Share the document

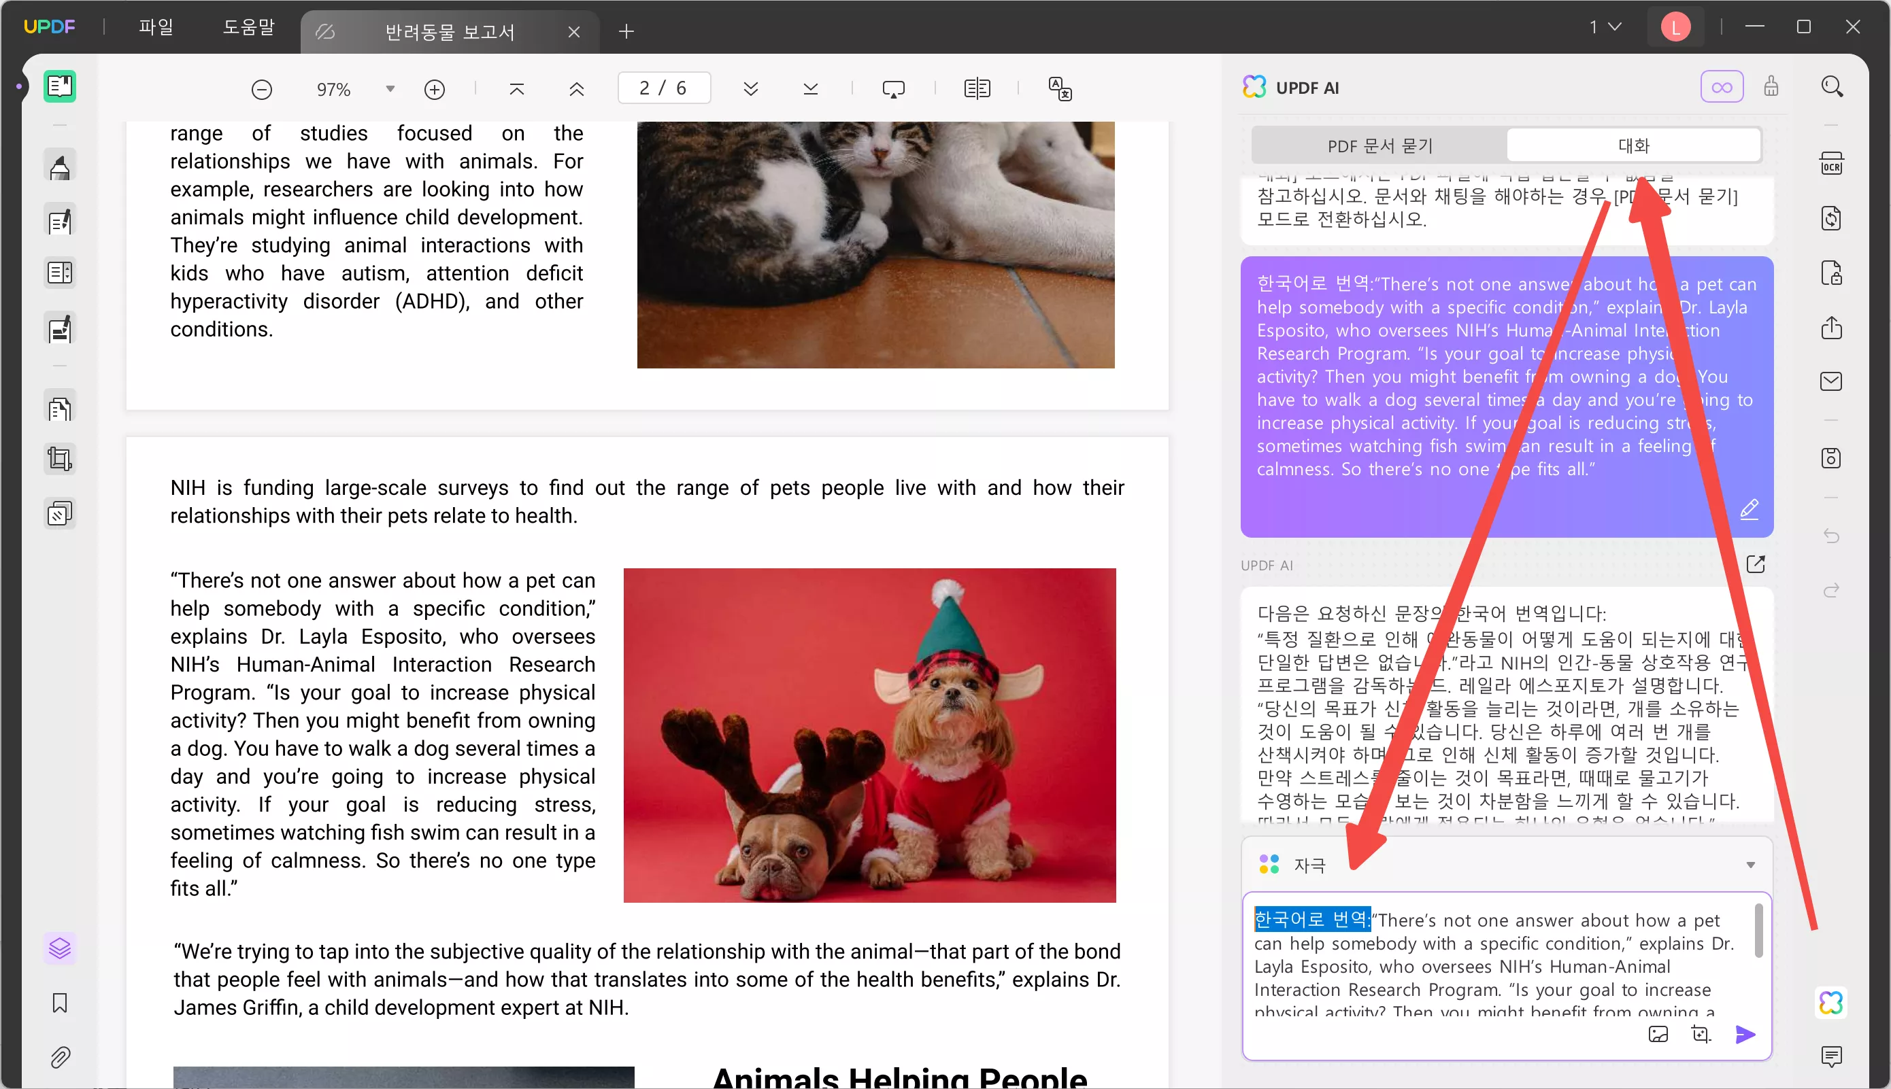point(1831,328)
